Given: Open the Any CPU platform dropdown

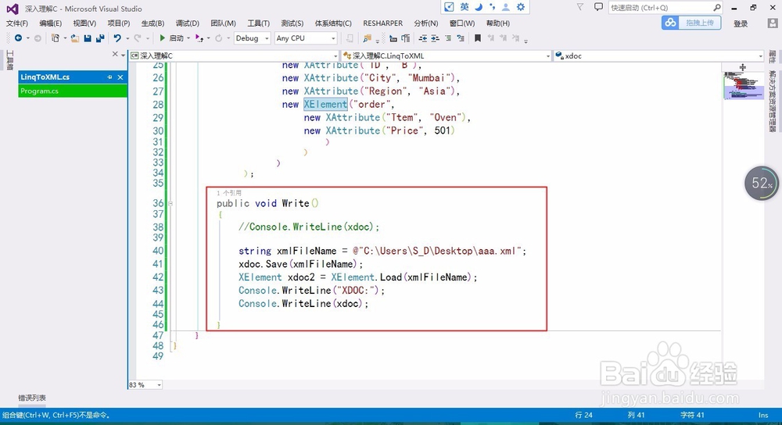Looking at the screenshot, I should click(x=333, y=38).
